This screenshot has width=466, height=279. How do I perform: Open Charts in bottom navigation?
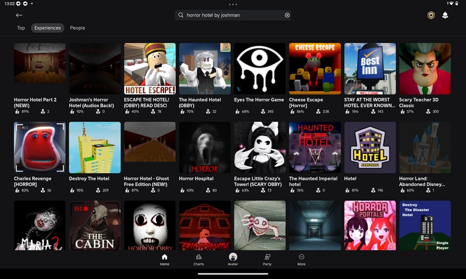pos(199,259)
